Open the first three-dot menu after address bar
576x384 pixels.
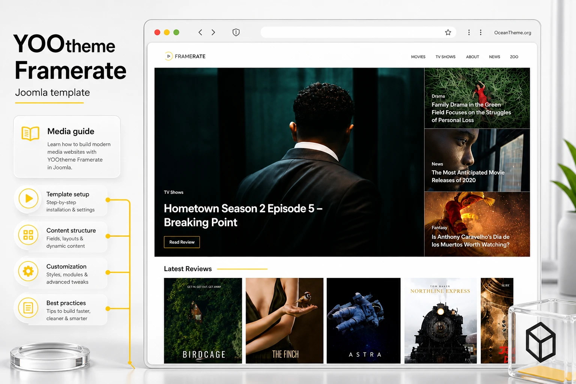pyautogui.click(x=469, y=32)
